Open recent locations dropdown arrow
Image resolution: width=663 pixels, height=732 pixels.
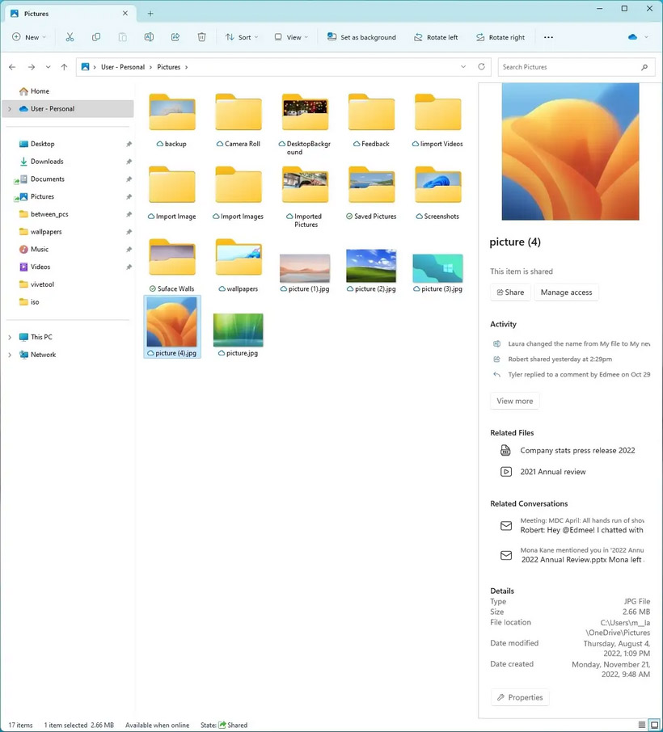(49, 67)
